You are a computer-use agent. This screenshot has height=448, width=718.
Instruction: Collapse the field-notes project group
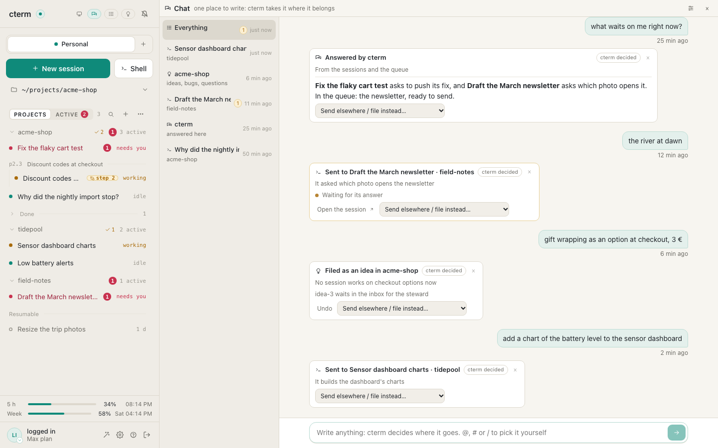(x=12, y=281)
